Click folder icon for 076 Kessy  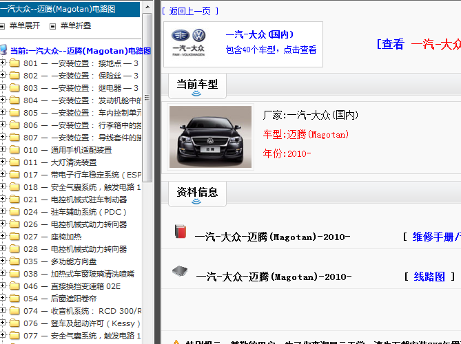14,323
